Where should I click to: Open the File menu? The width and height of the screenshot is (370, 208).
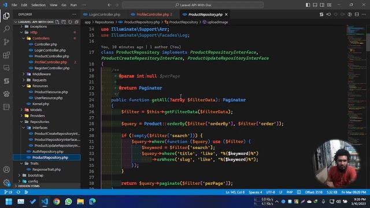tap(14, 5)
